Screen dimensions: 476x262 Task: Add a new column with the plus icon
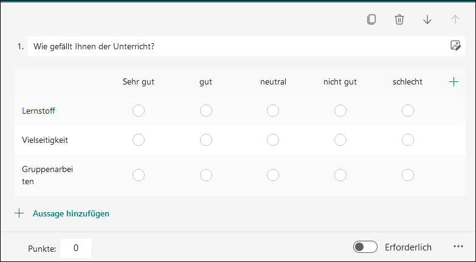click(454, 81)
